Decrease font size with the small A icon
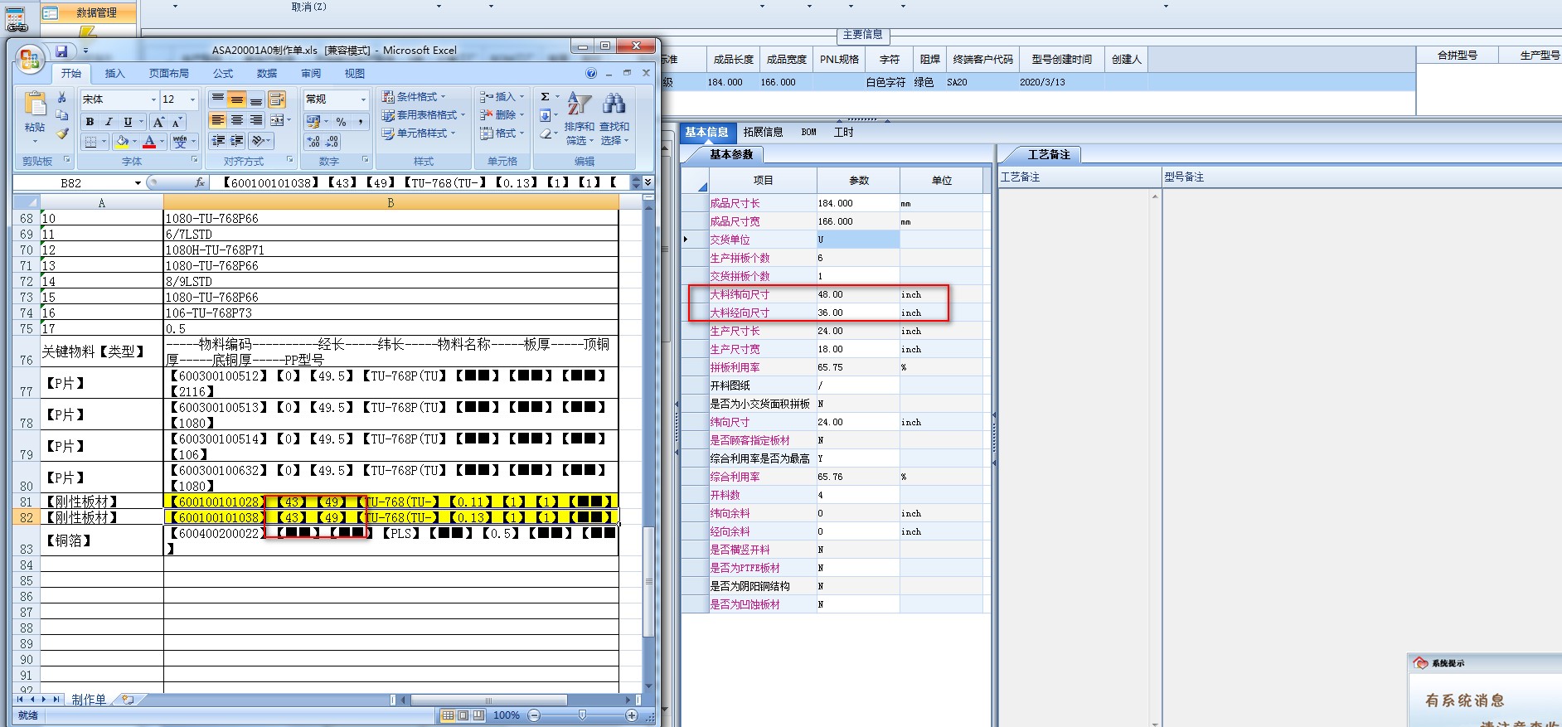This screenshot has height=727, width=1562. [x=176, y=122]
